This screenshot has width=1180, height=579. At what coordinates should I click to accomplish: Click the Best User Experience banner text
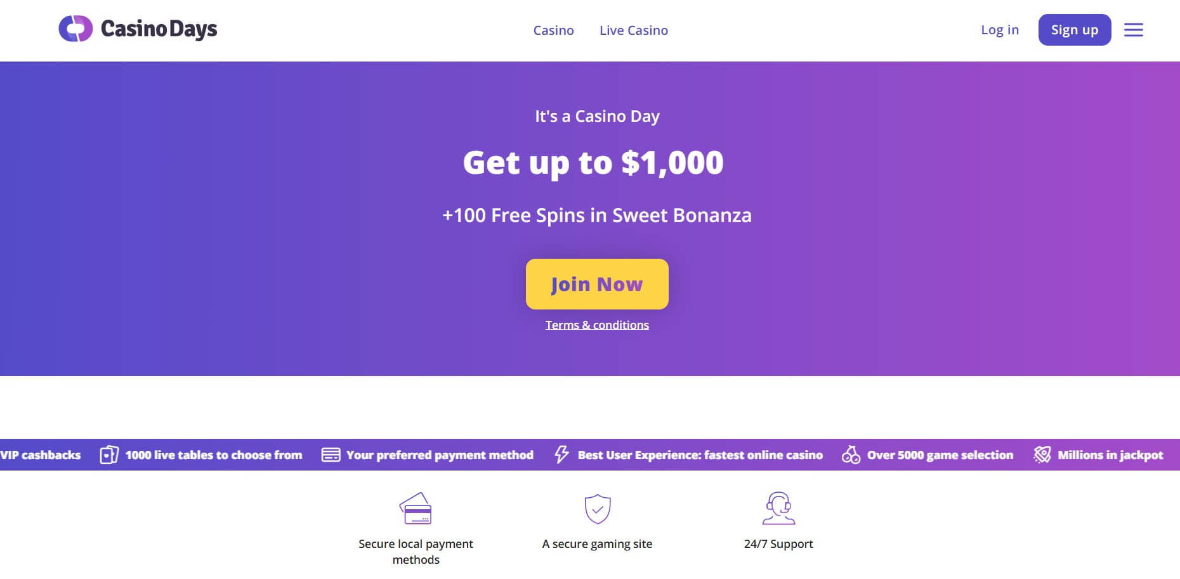[x=700, y=455]
